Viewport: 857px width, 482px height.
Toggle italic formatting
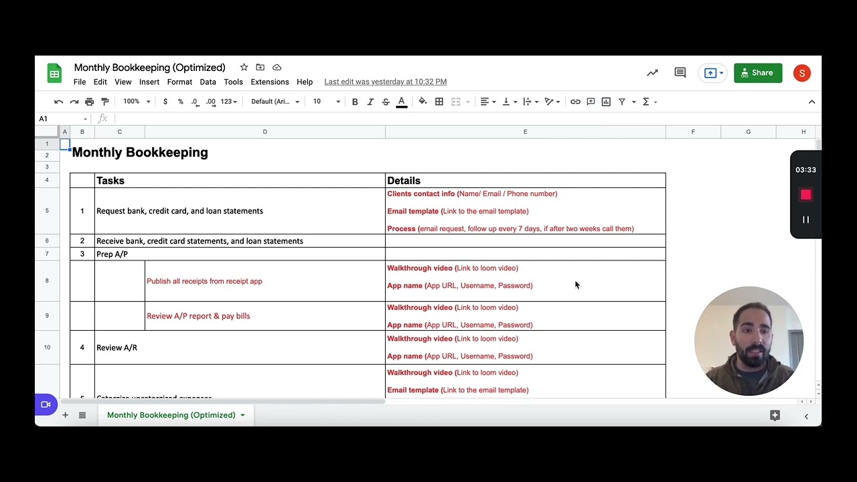coord(370,102)
